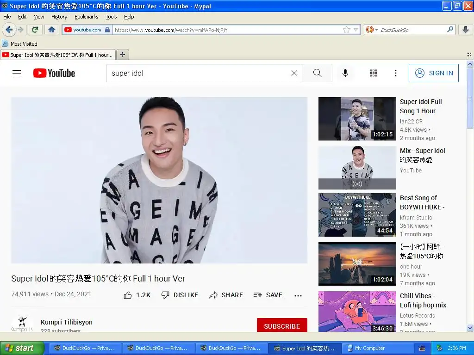Click the YouTube logo

tap(54, 73)
